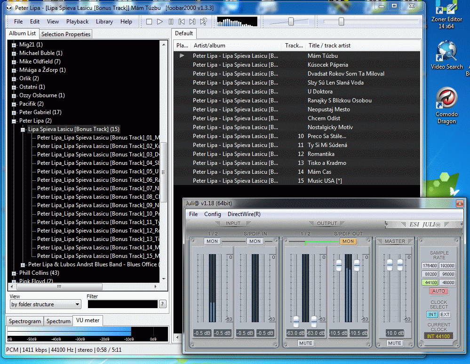Select the Pacifik (2) artist entry
470x364 pixels.
(x=32, y=104)
